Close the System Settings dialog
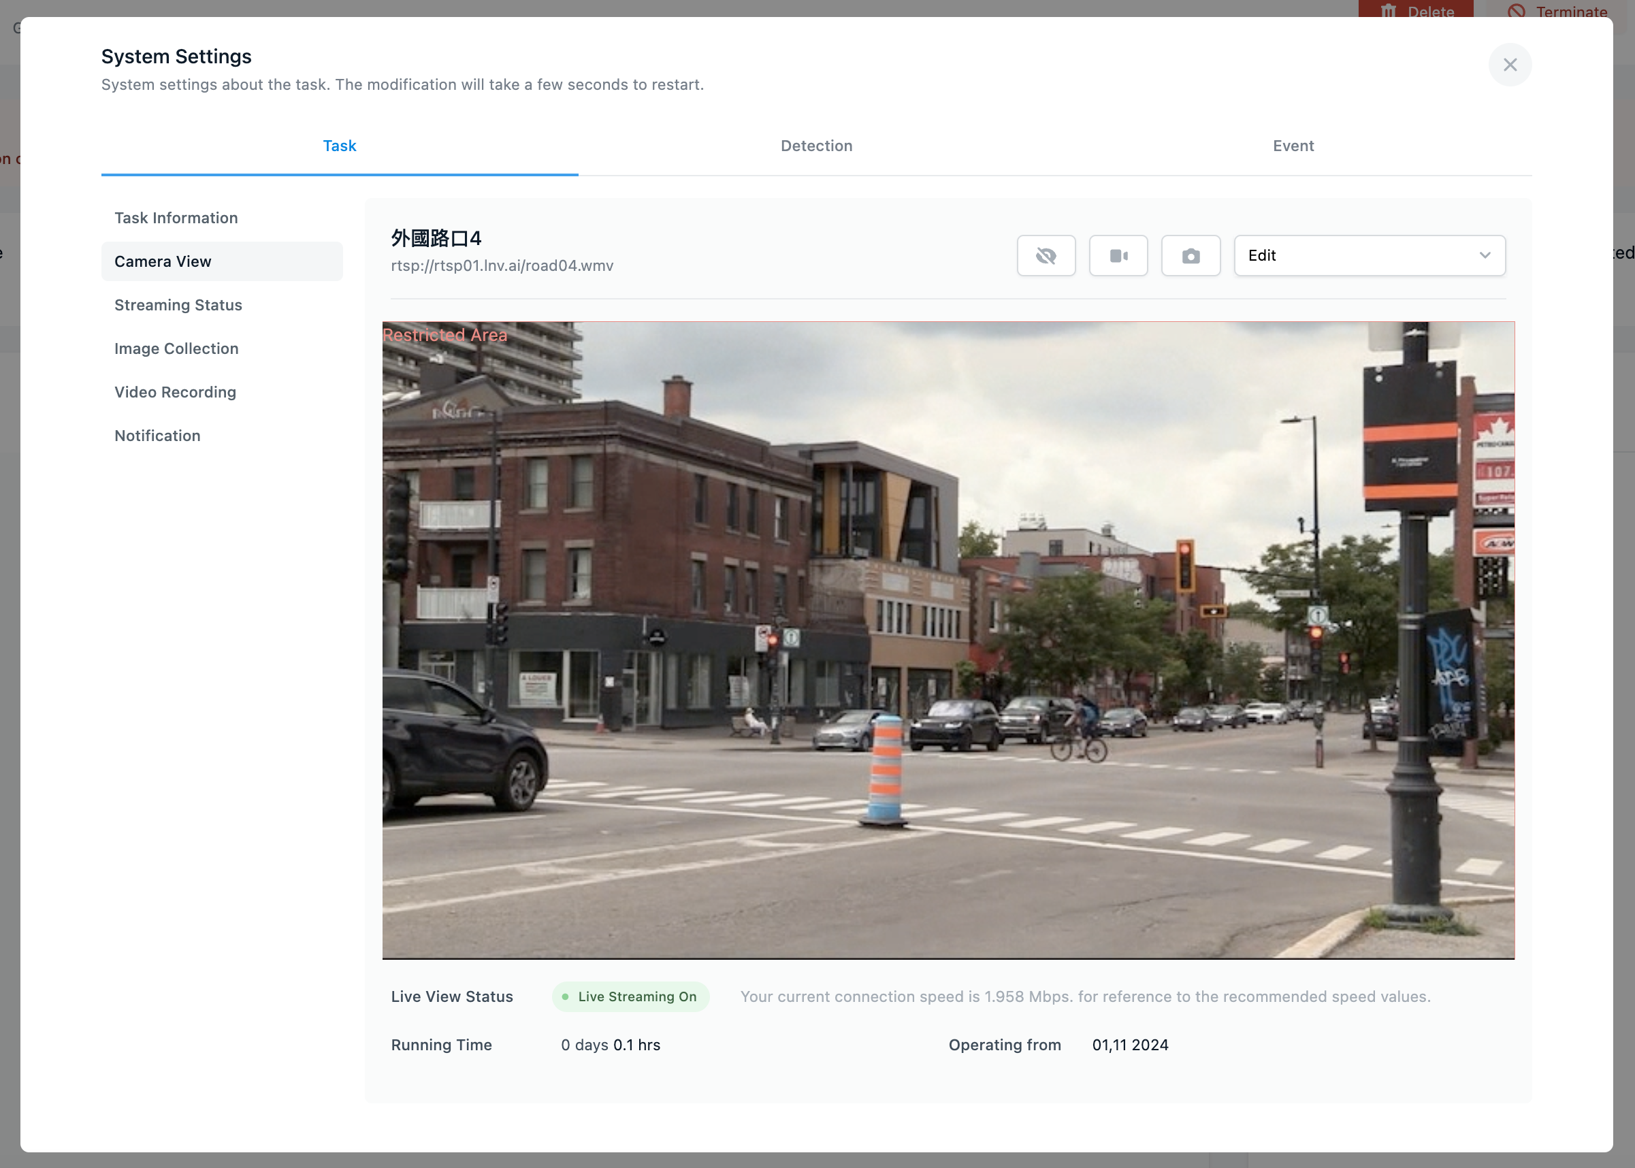1635x1168 pixels. pos(1509,65)
